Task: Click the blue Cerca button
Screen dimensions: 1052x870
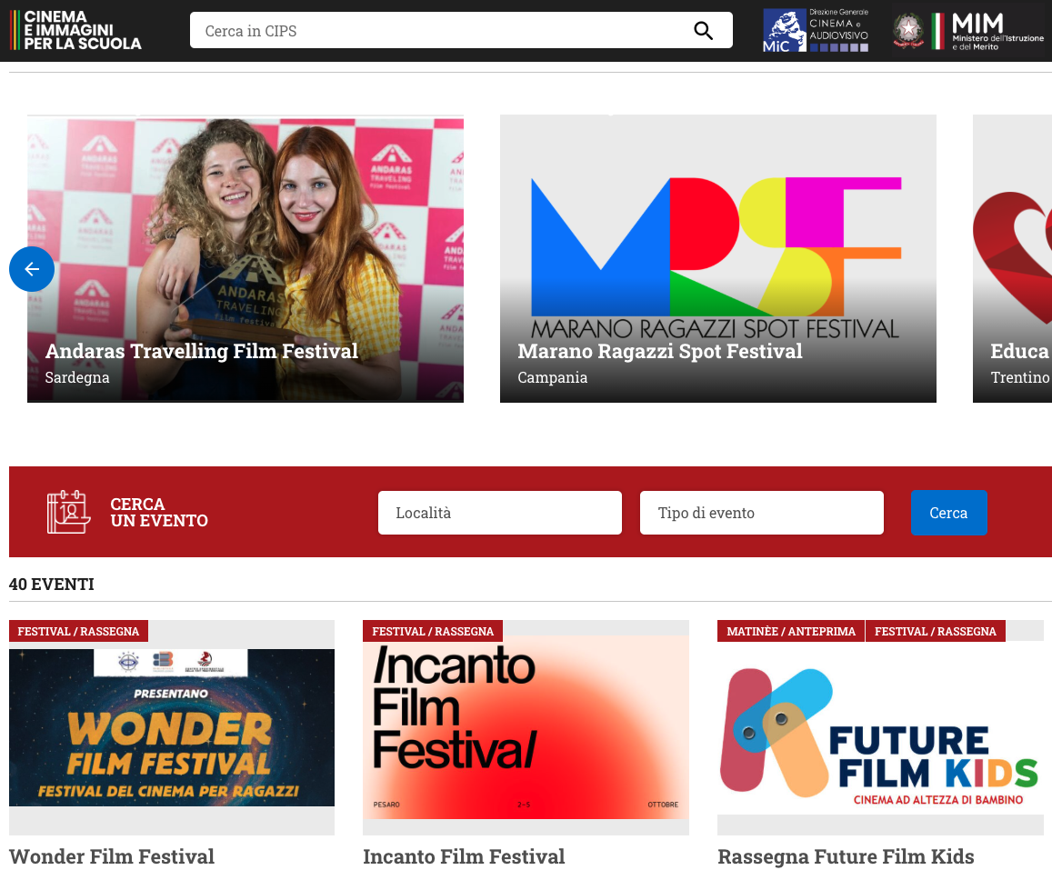Action: click(x=948, y=513)
